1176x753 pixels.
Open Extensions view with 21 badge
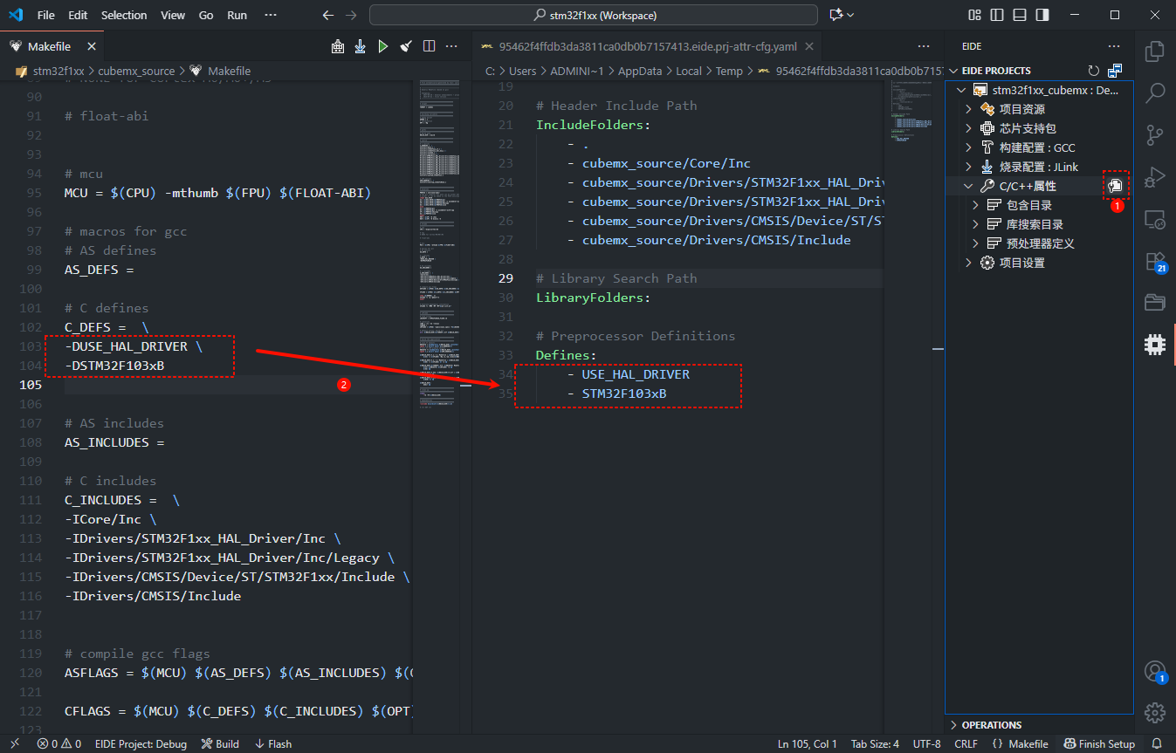[x=1154, y=262]
